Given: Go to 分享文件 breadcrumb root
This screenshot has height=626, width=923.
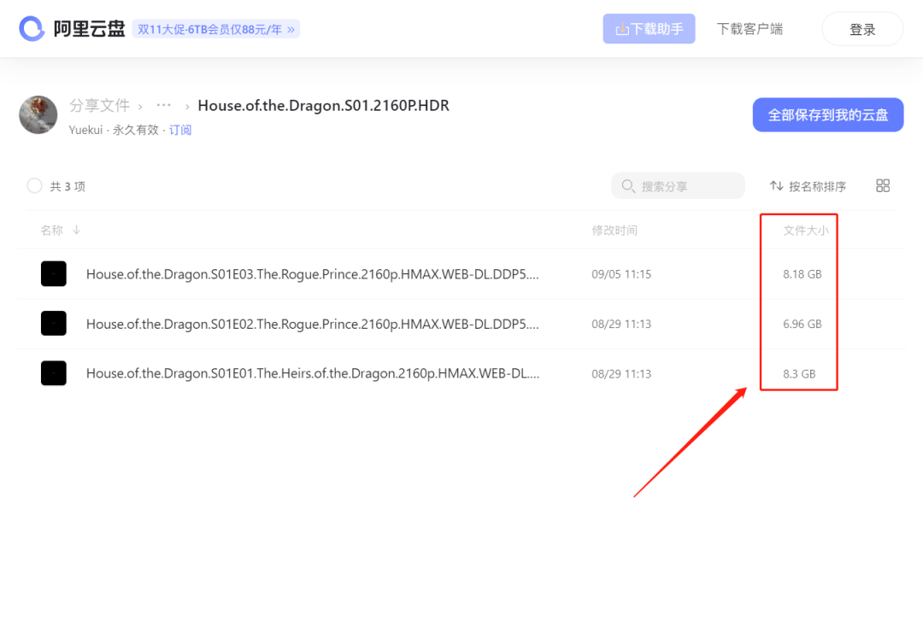Looking at the screenshot, I should coord(99,105).
